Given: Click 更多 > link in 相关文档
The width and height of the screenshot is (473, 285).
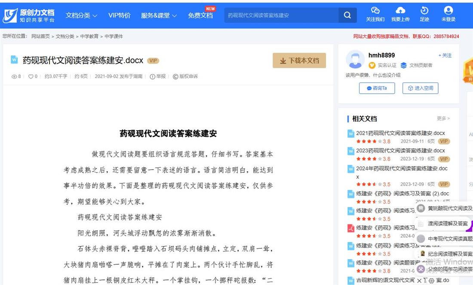Looking at the screenshot, I should point(443,118).
